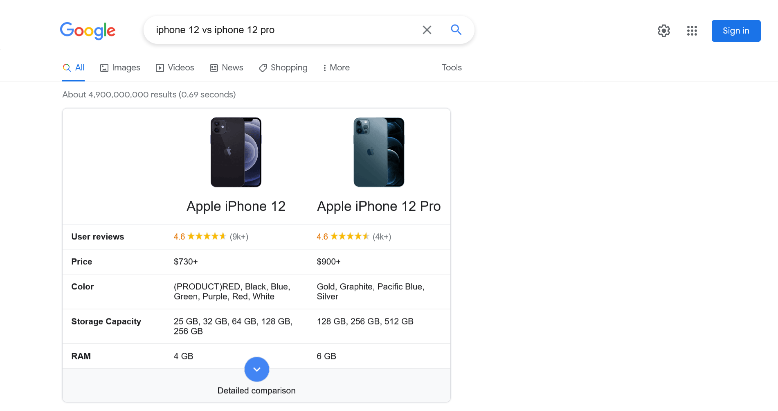The height and width of the screenshot is (411, 778).
Task: Select the Videos play icon tab
Action: [x=160, y=68]
